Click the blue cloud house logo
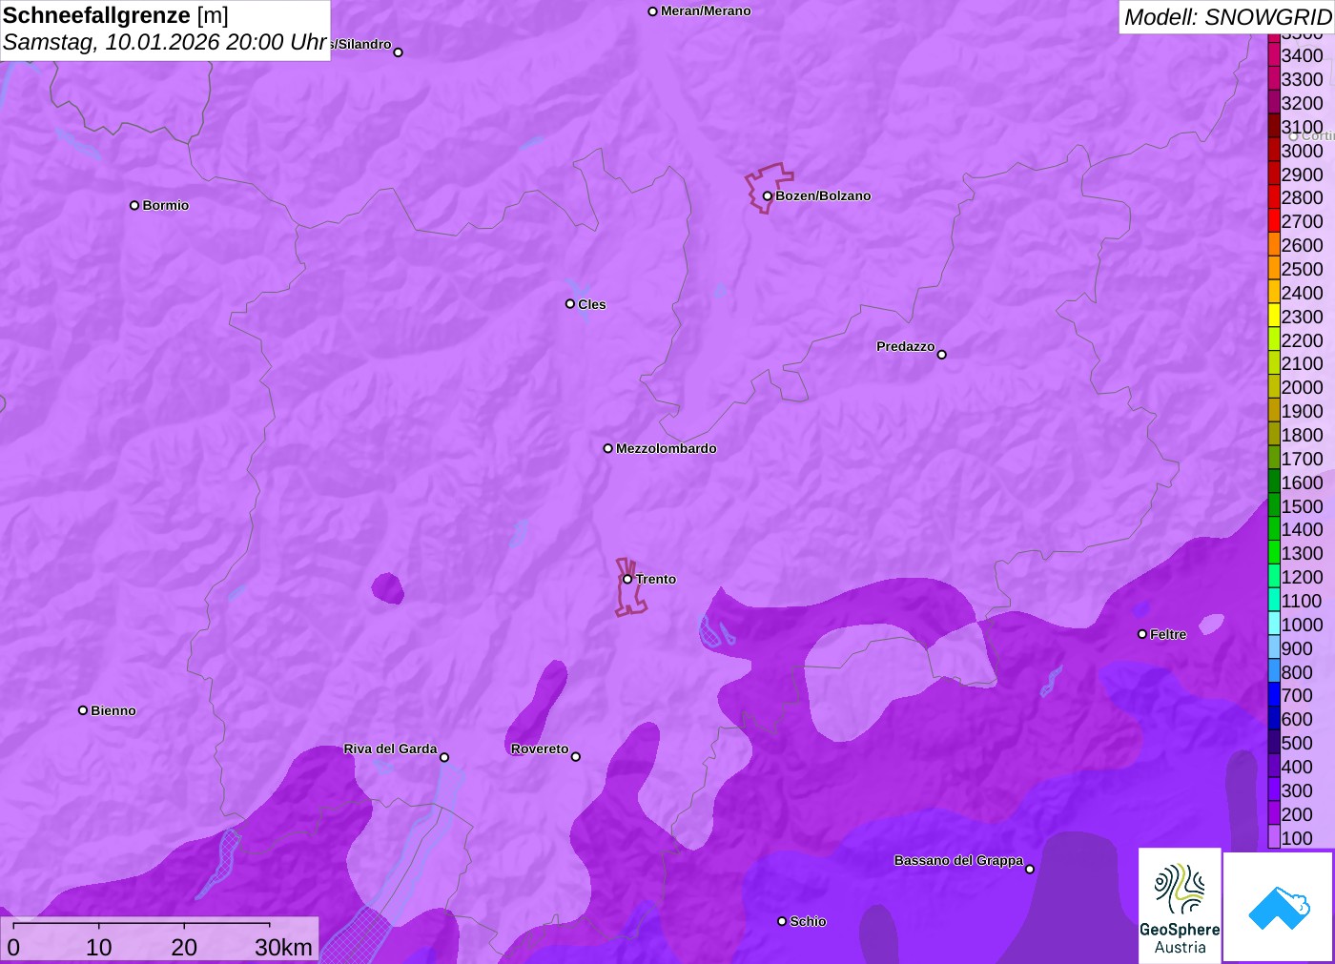The height and width of the screenshot is (964, 1335). click(x=1279, y=907)
